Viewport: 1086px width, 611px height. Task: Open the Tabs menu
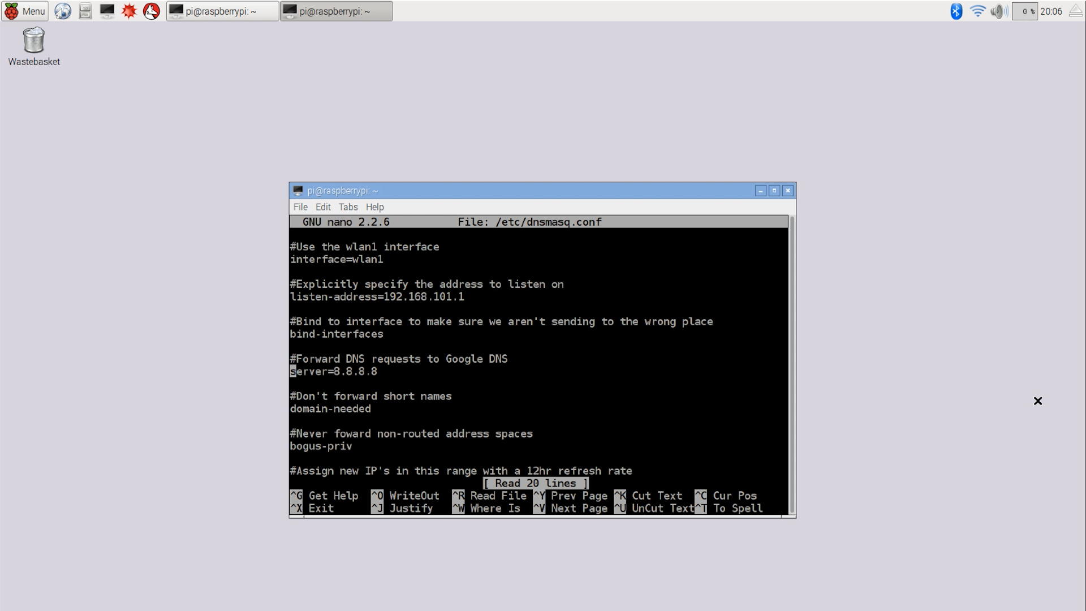(x=348, y=207)
